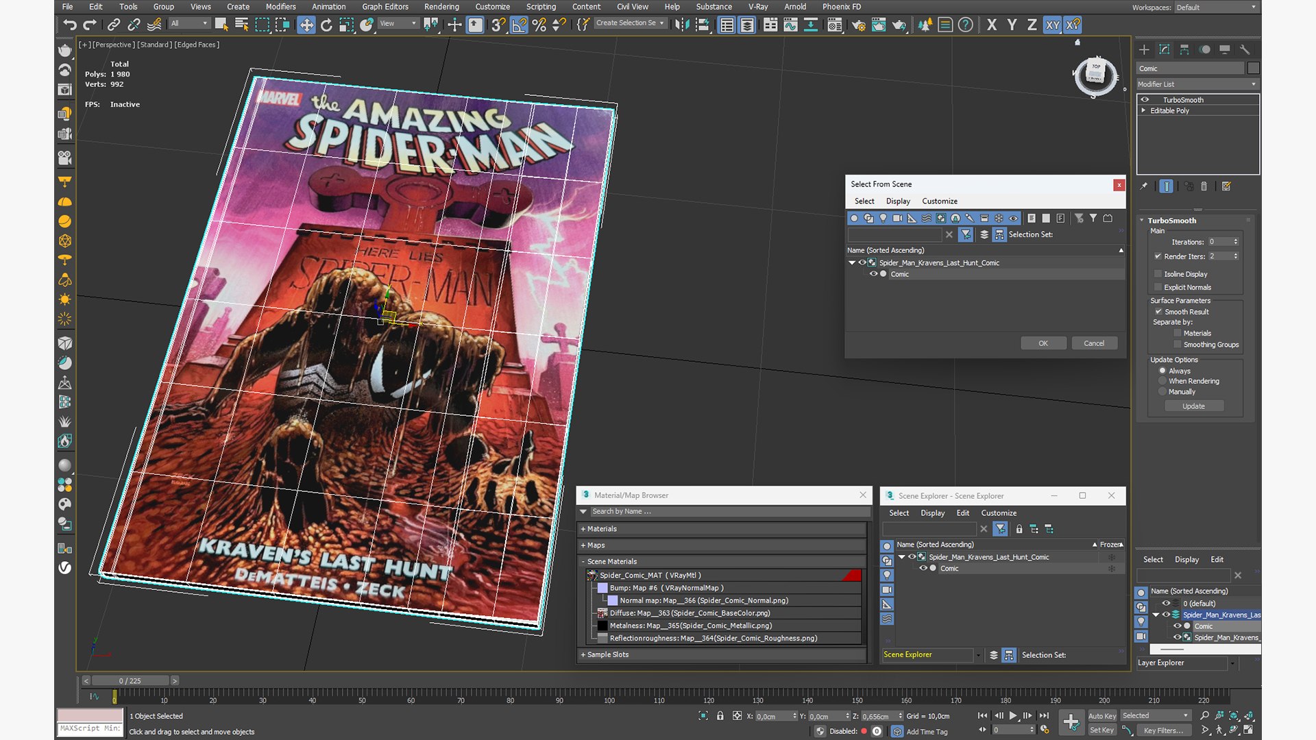The image size is (1316, 740).
Task: Click the Undo arrow icon
Action: coord(69,25)
